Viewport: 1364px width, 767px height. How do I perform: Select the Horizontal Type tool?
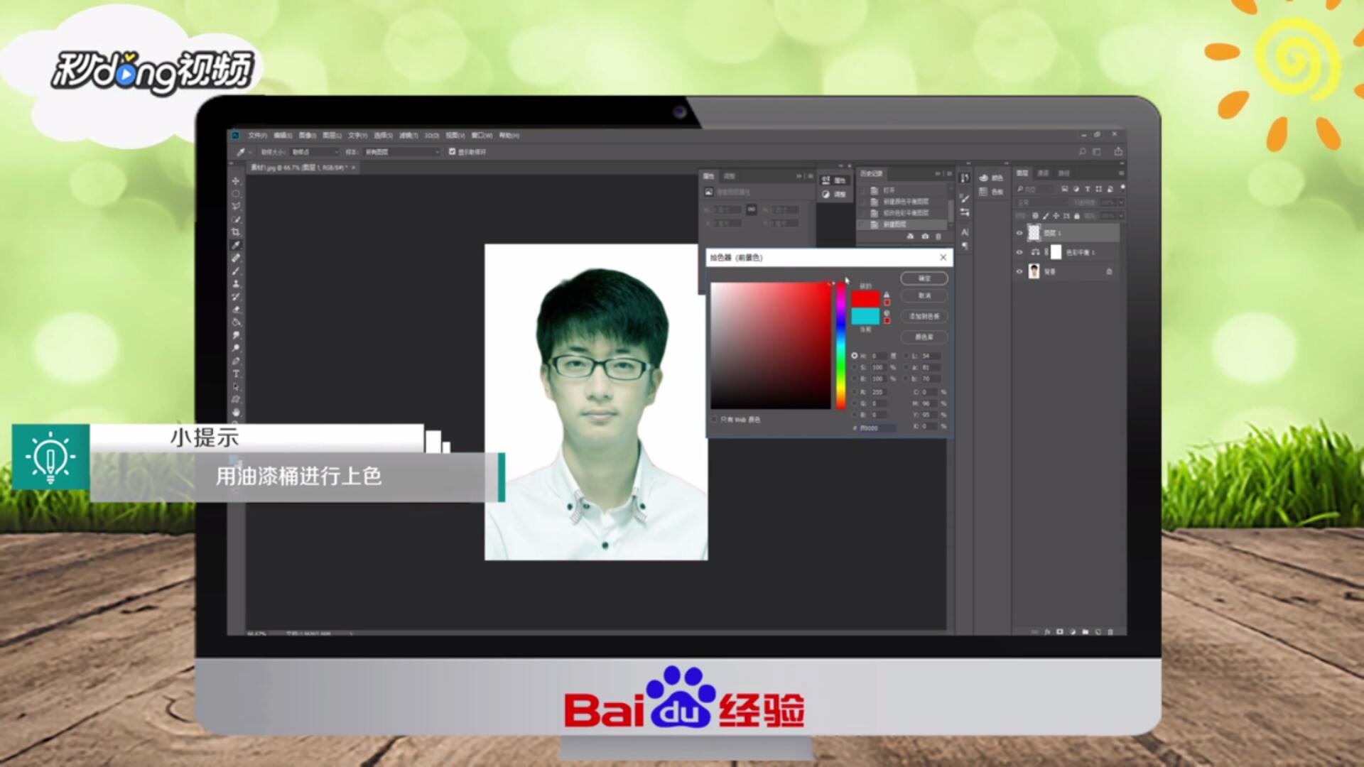(x=236, y=374)
